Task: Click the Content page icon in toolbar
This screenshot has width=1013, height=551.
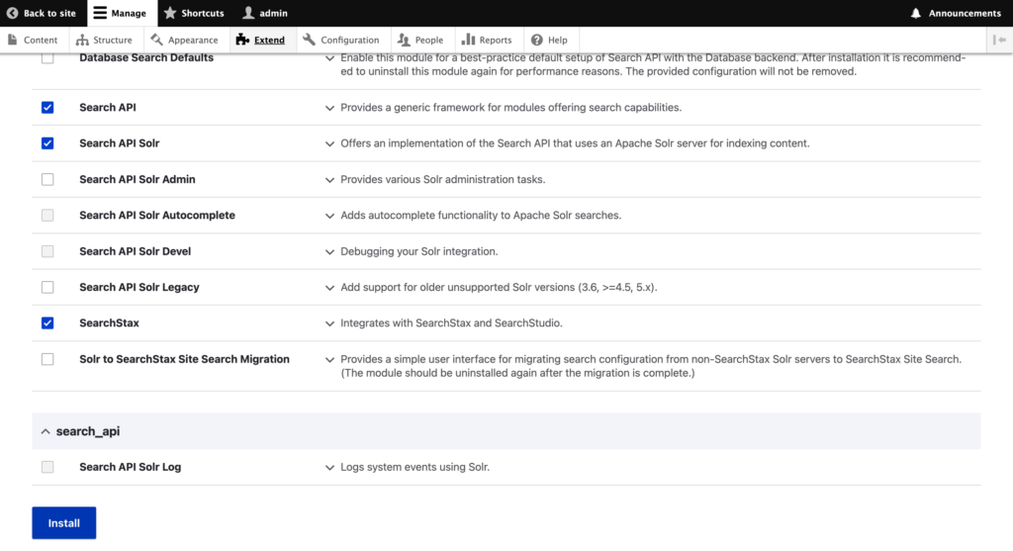Action: [x=13, y=40]
